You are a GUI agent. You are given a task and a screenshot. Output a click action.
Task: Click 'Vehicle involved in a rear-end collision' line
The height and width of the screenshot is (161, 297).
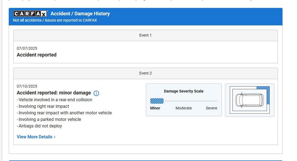[x=55, y=100]
